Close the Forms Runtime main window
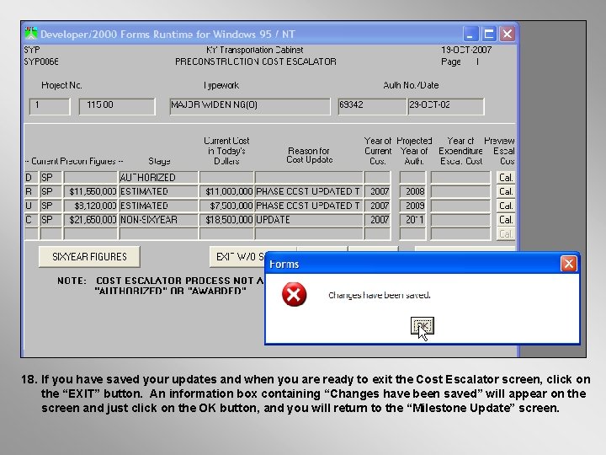Viewport: 606px width, 455px height. coord(507,34)
